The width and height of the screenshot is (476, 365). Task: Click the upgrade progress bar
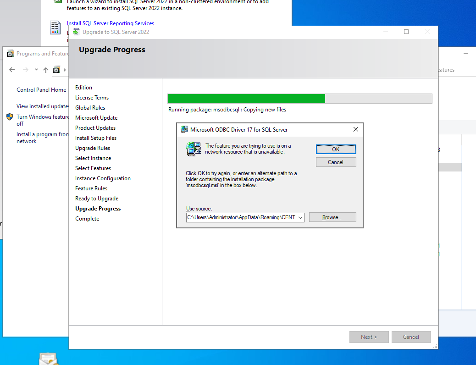[300, 99]
